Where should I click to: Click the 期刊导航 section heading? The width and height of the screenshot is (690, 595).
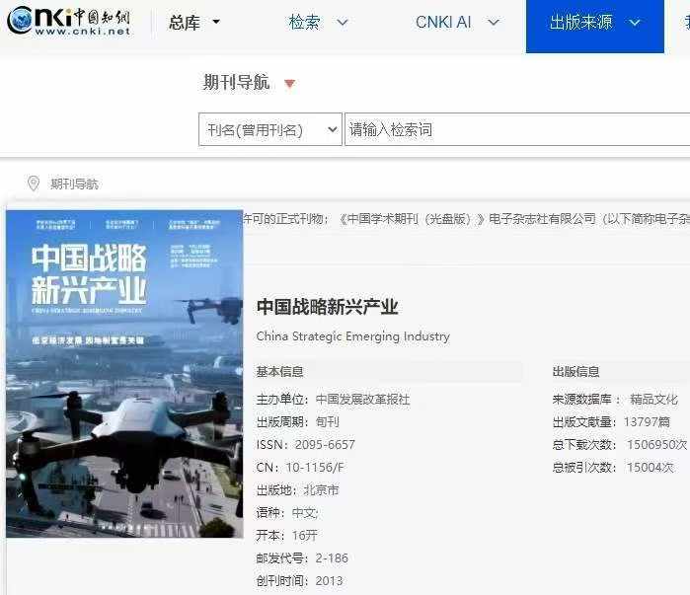coord(236,82)
